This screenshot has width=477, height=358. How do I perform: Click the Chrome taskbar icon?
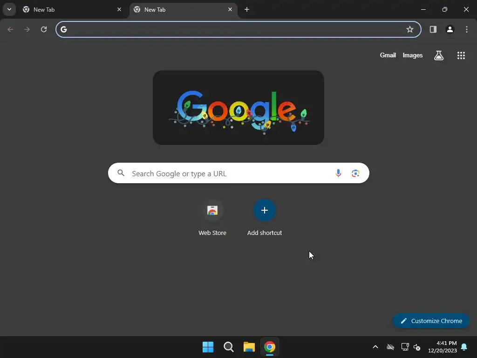[x=270, y=347]
